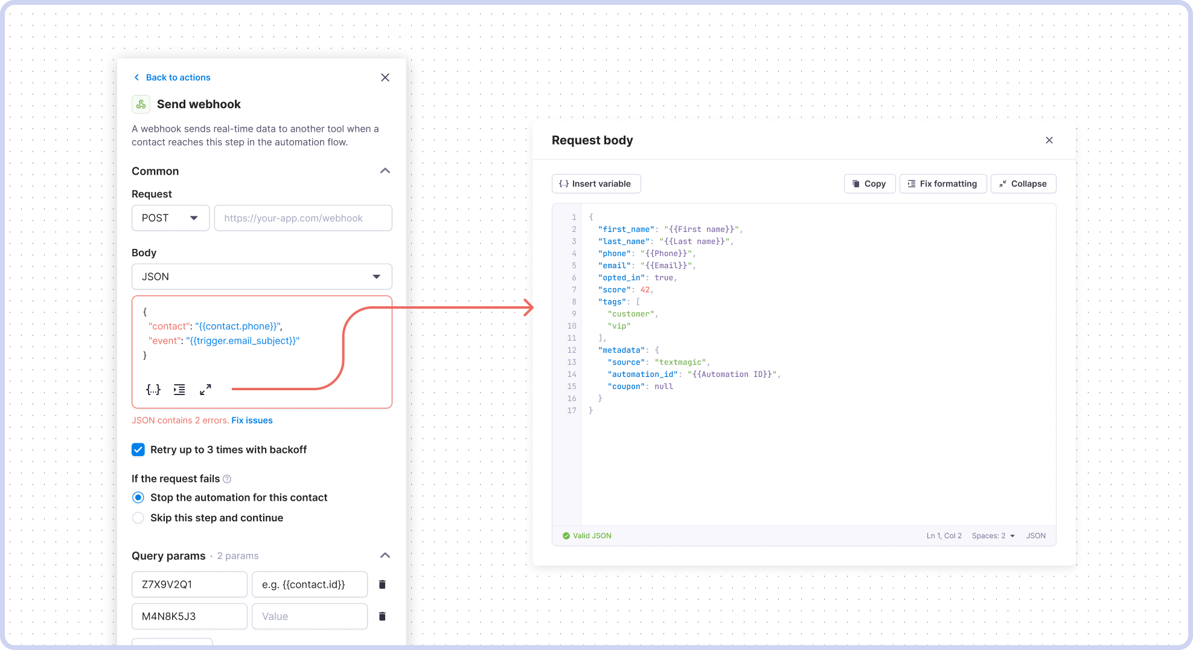
Task: Click the "first_name" line in code editor
Action: tap(670, 230)
